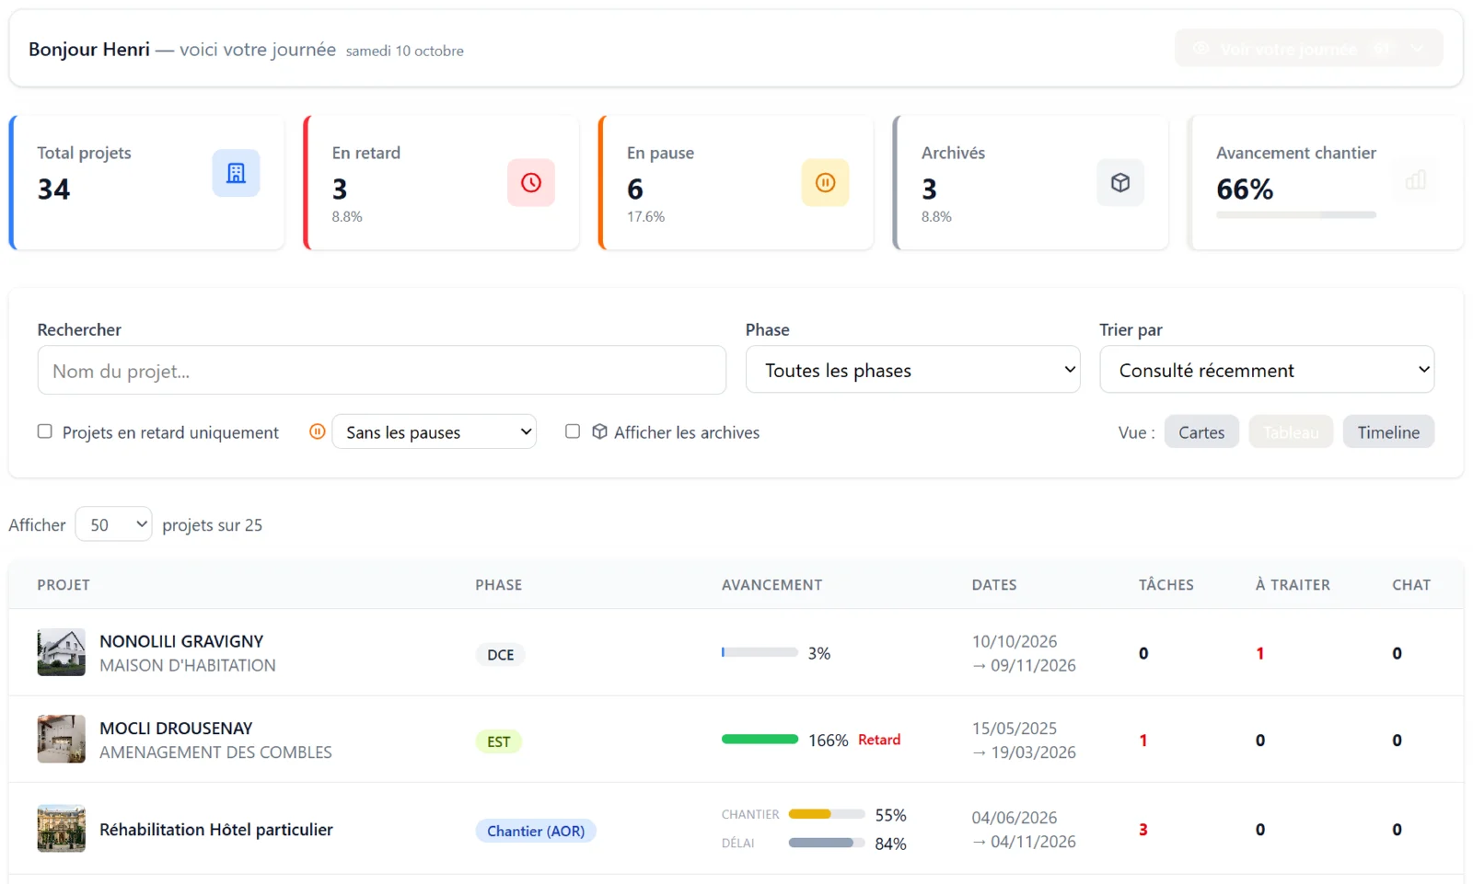Click the grey DÉLAI 84% progress bar

tap(827, 843)
